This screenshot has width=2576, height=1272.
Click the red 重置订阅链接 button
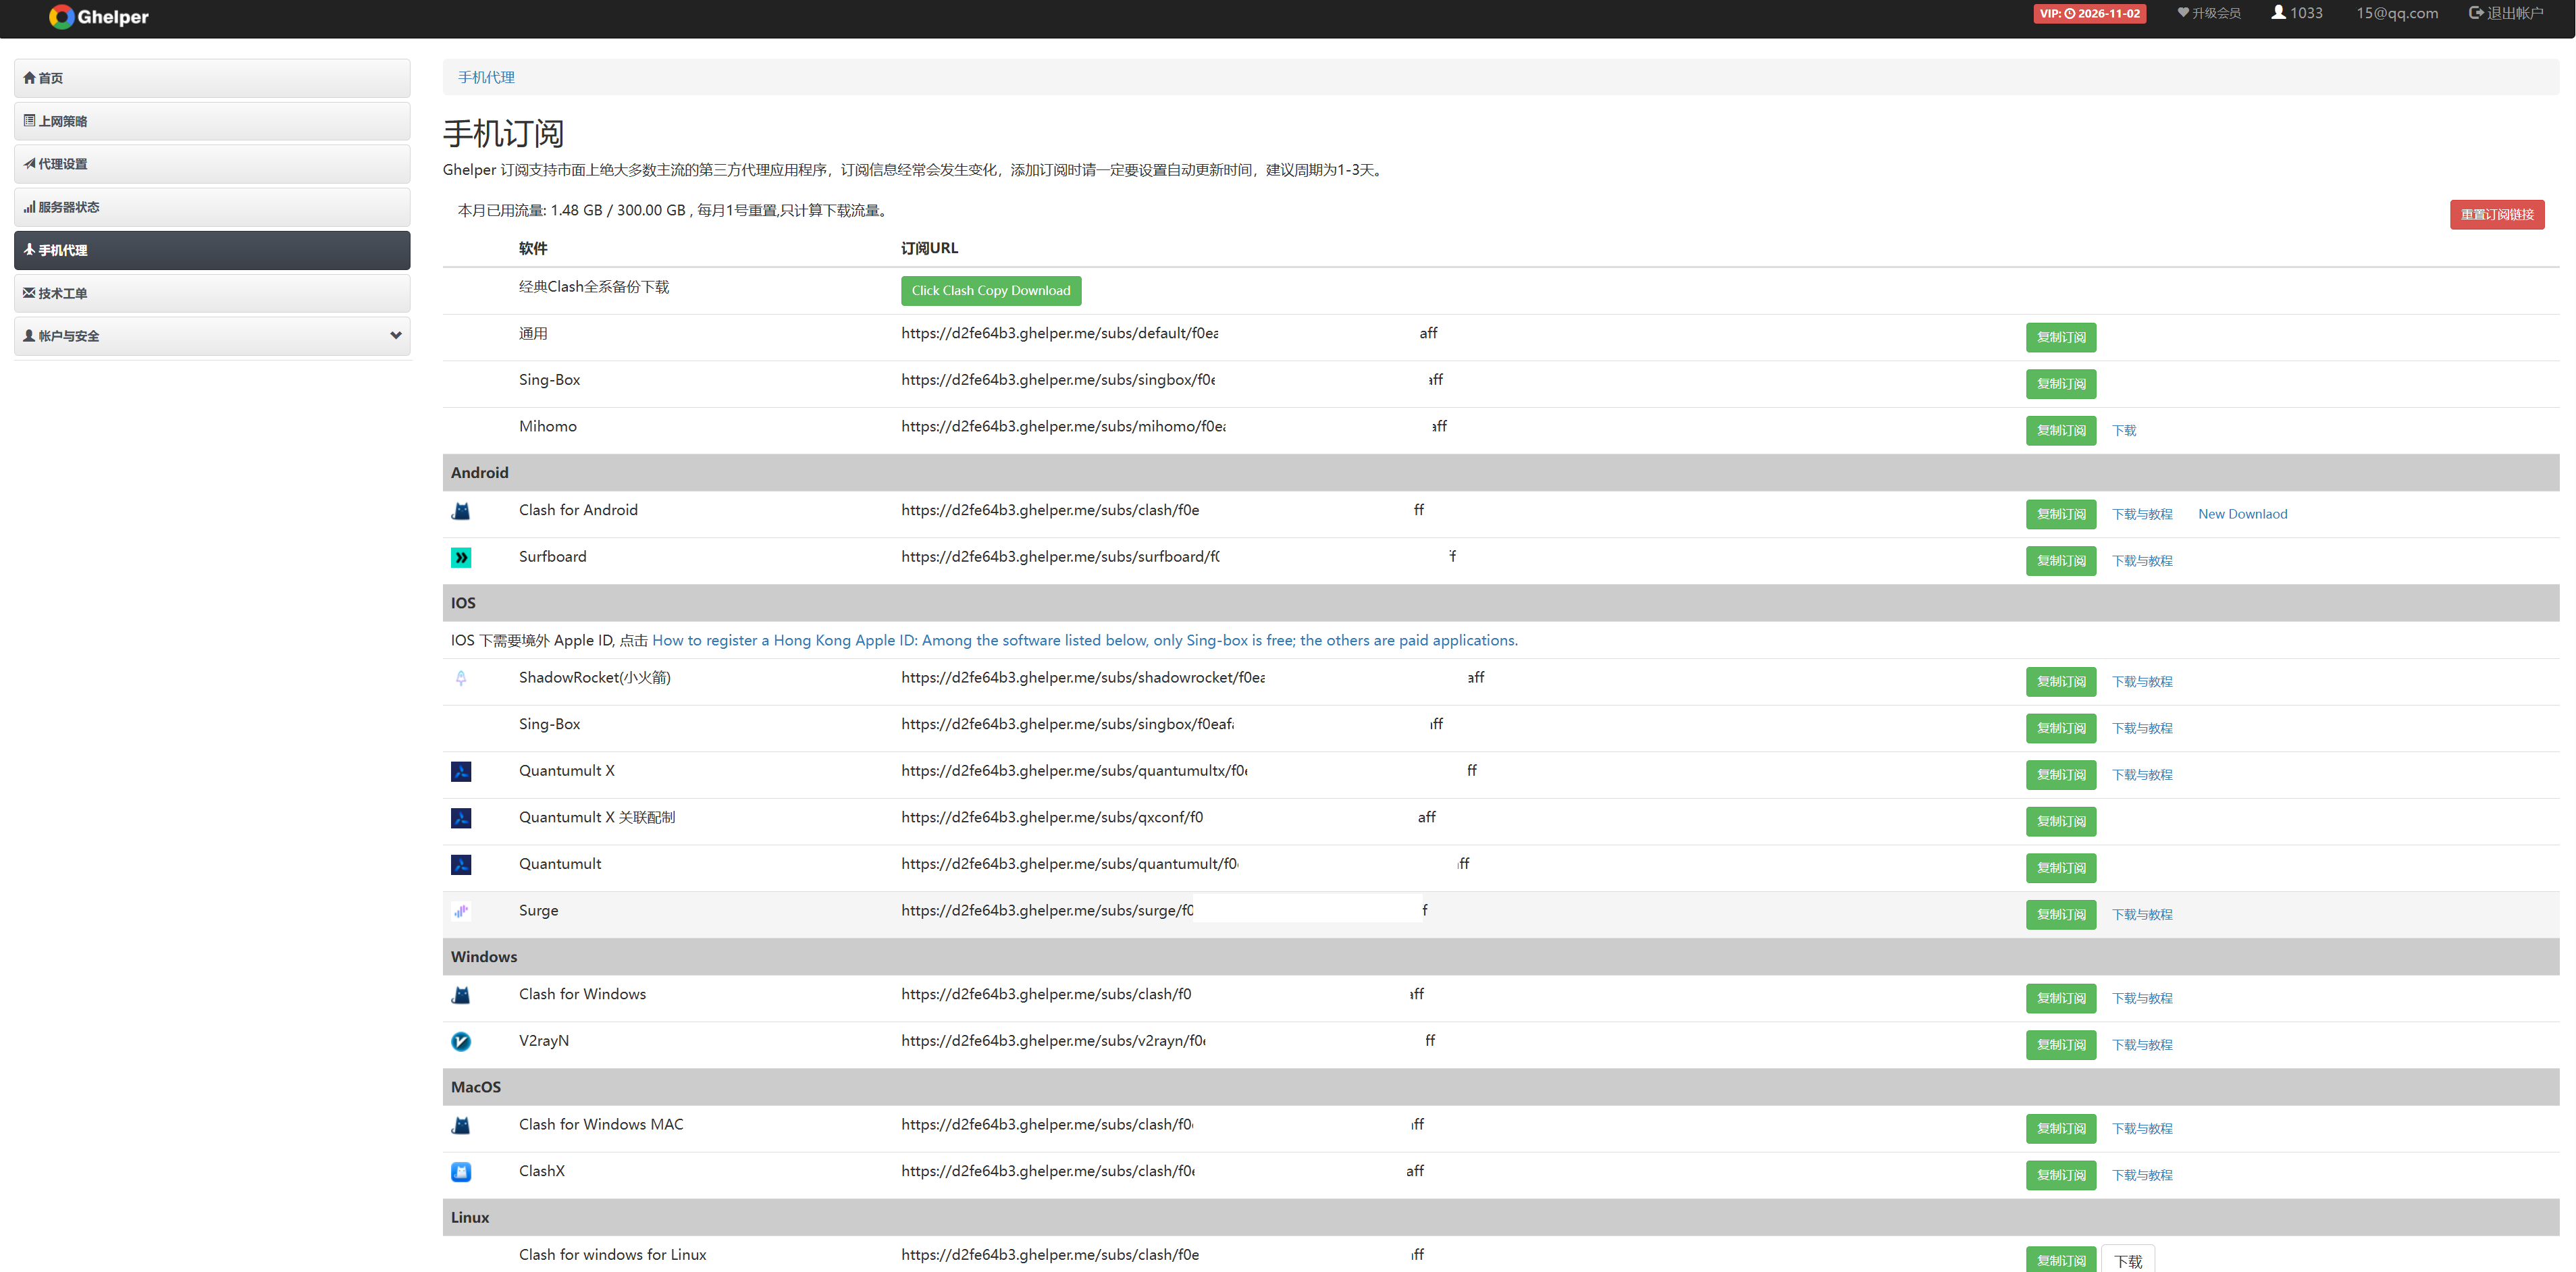(2496, 214)
